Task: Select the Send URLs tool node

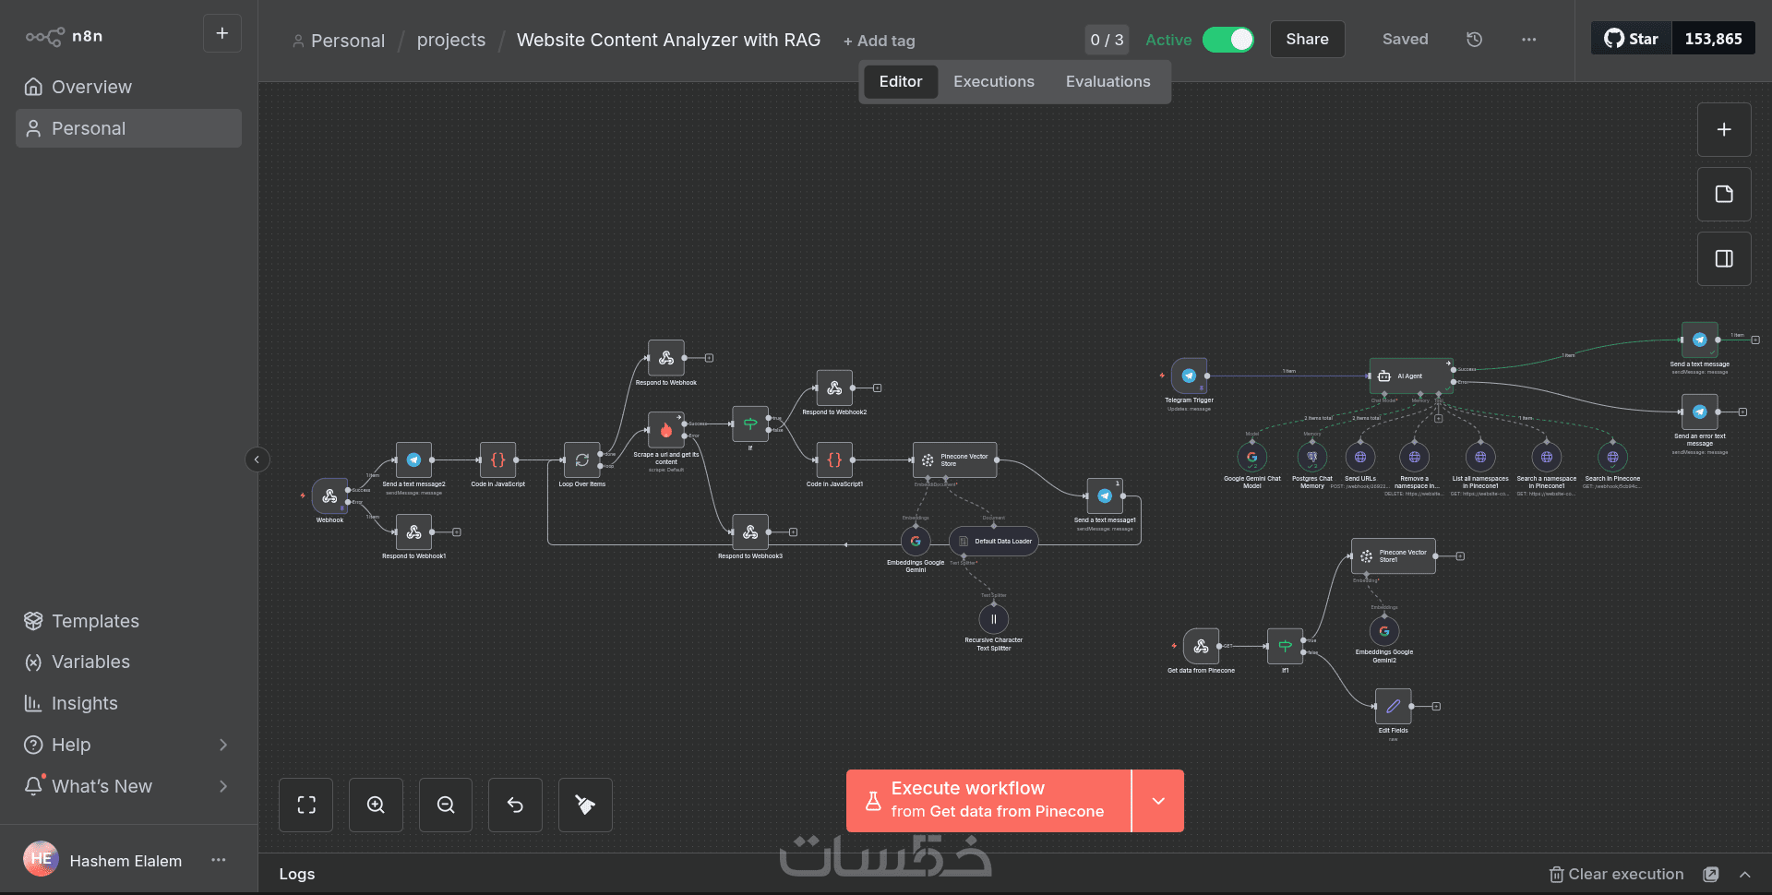Action: (1360, 457)
